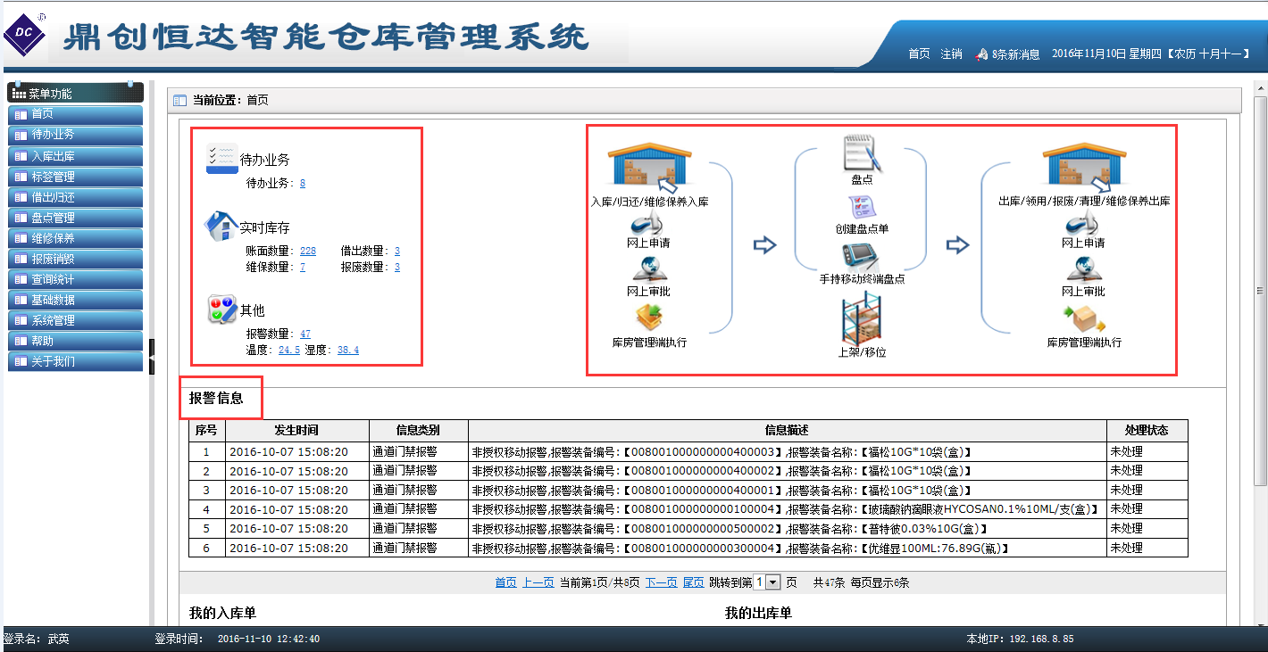Viewport: 1268px width, 652px height.
Task: Go to 首页 in table pagination
Action: (506, 582)
